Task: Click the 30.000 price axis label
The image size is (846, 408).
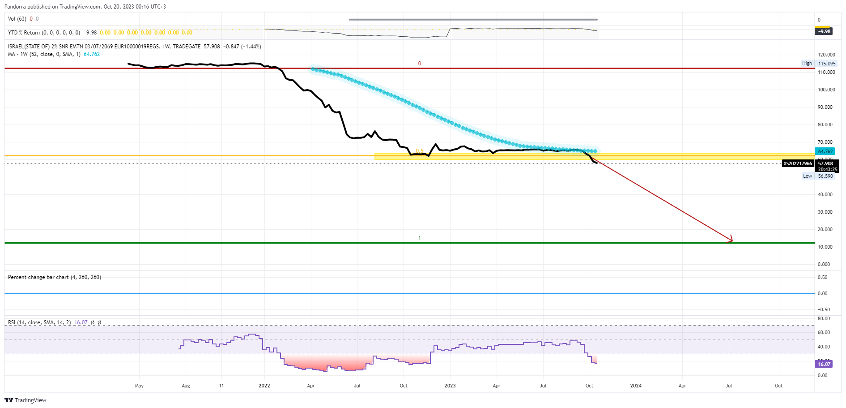Action: click(825, 212)
